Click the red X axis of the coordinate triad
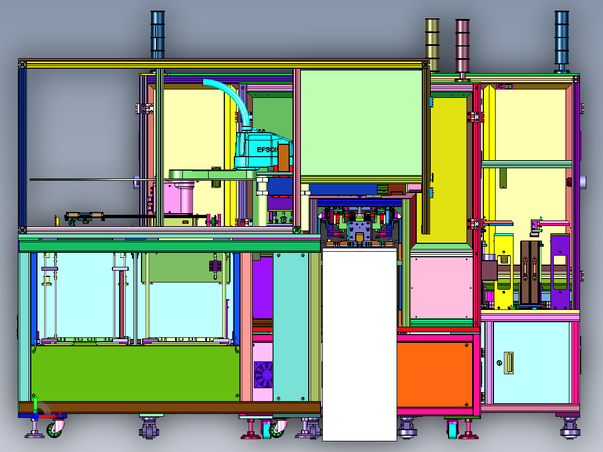This screenshot has width=603, height=452. (x=48, y=416)
